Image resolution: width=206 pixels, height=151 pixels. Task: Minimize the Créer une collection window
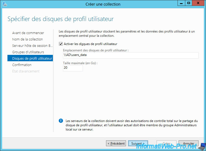point(181,3)
